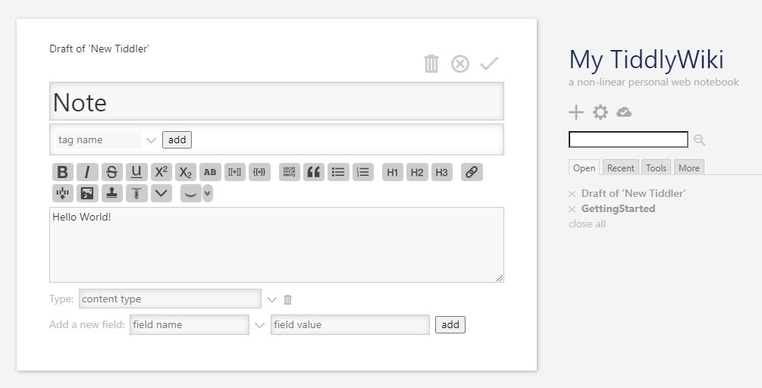This screenshot has height=388, width=762.
Task: Open the Tools tab in the sidebar
Action: coord(656,168)
